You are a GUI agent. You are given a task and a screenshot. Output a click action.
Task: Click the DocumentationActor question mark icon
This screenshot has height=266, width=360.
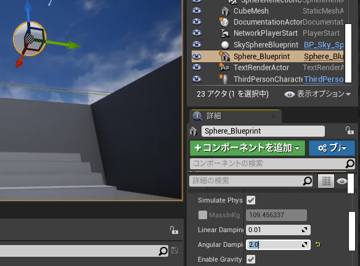(224, 22)
